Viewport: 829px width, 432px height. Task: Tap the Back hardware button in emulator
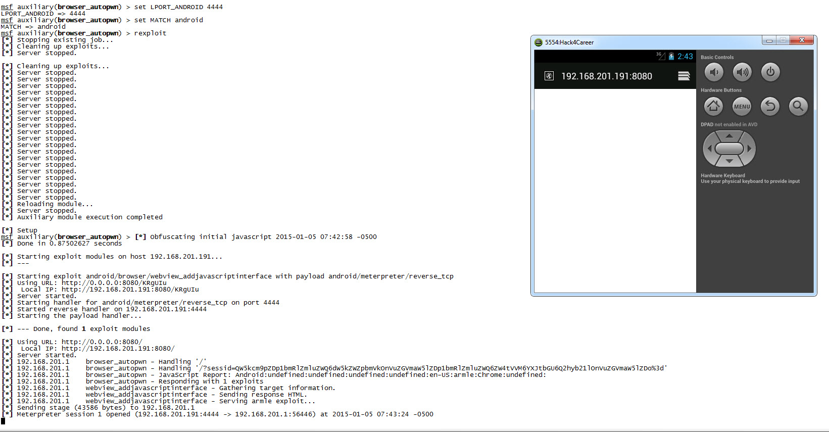[x=770, y=106]
